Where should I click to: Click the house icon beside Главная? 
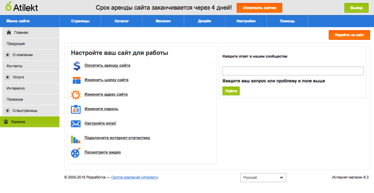(9, 32)
